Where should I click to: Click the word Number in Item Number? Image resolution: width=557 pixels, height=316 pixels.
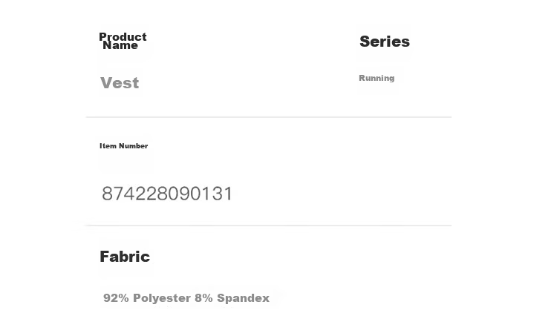coord(133,146)
